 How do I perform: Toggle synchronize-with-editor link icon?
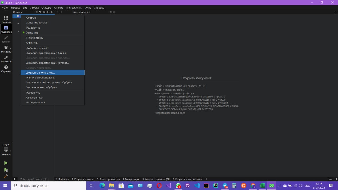44,12
